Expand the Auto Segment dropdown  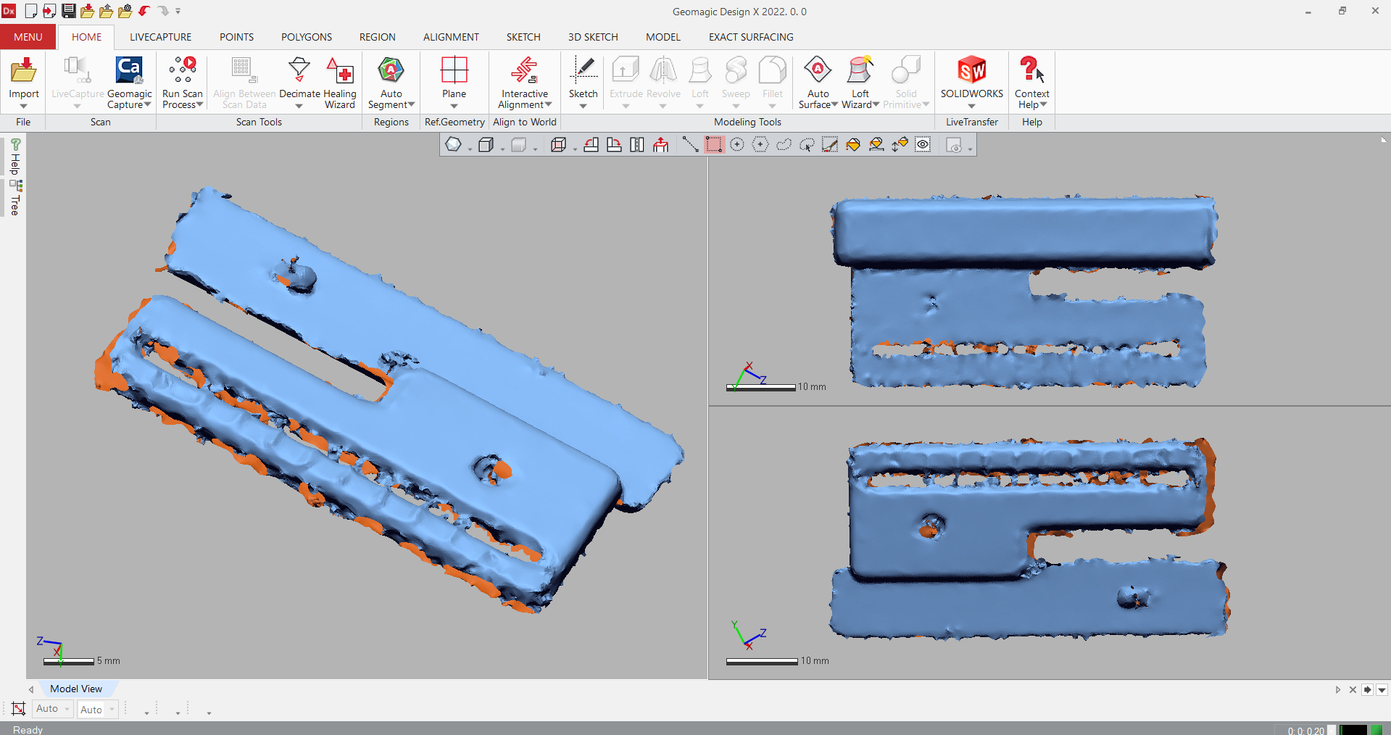411,105
